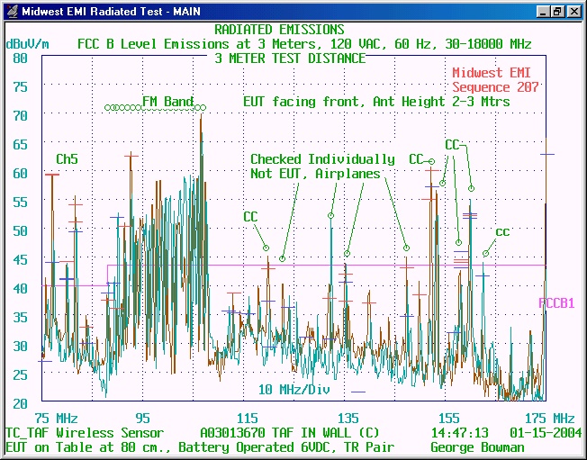Select the 10 MHz/Div scale label
This screenshot has width=587, height=460.
294,389
